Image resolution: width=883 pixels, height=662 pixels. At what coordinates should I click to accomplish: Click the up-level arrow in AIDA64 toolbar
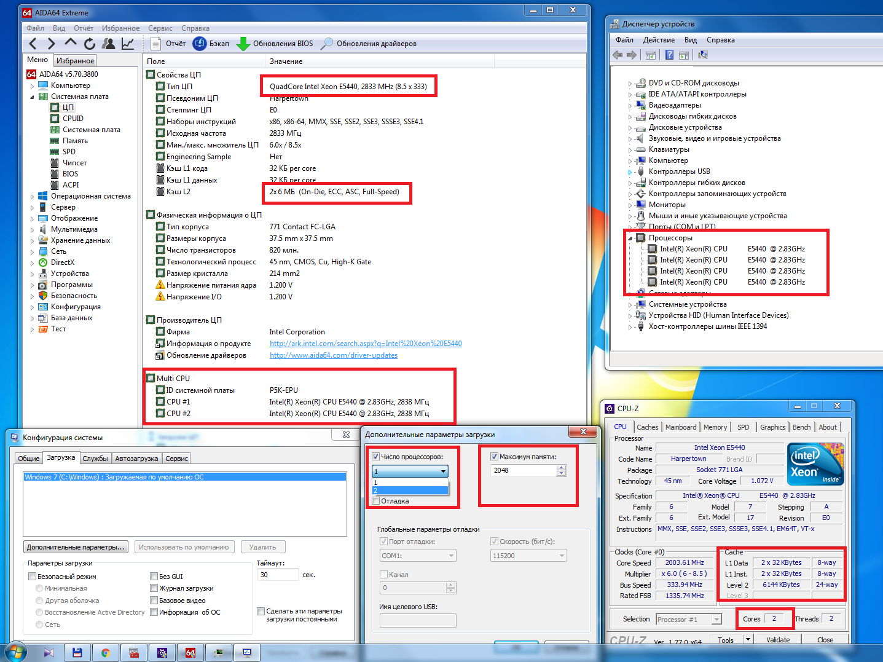pyautogui.click(x=71, y=43)
